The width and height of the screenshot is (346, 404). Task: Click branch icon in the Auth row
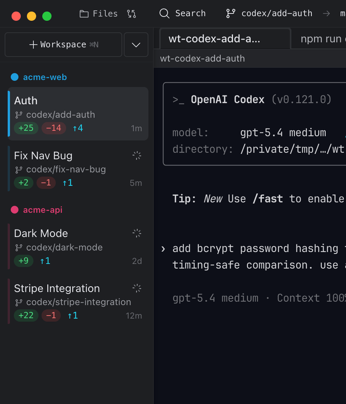[18, 115]
